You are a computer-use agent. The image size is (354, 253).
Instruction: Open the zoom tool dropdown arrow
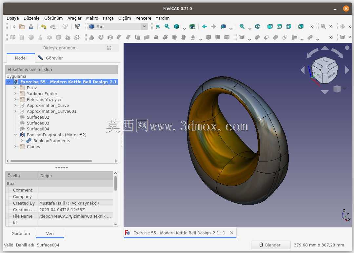[250, 28]
